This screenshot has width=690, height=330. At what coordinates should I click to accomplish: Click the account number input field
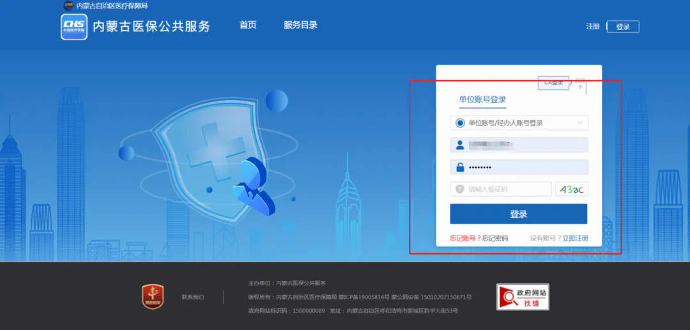click(x=519, y=145)
